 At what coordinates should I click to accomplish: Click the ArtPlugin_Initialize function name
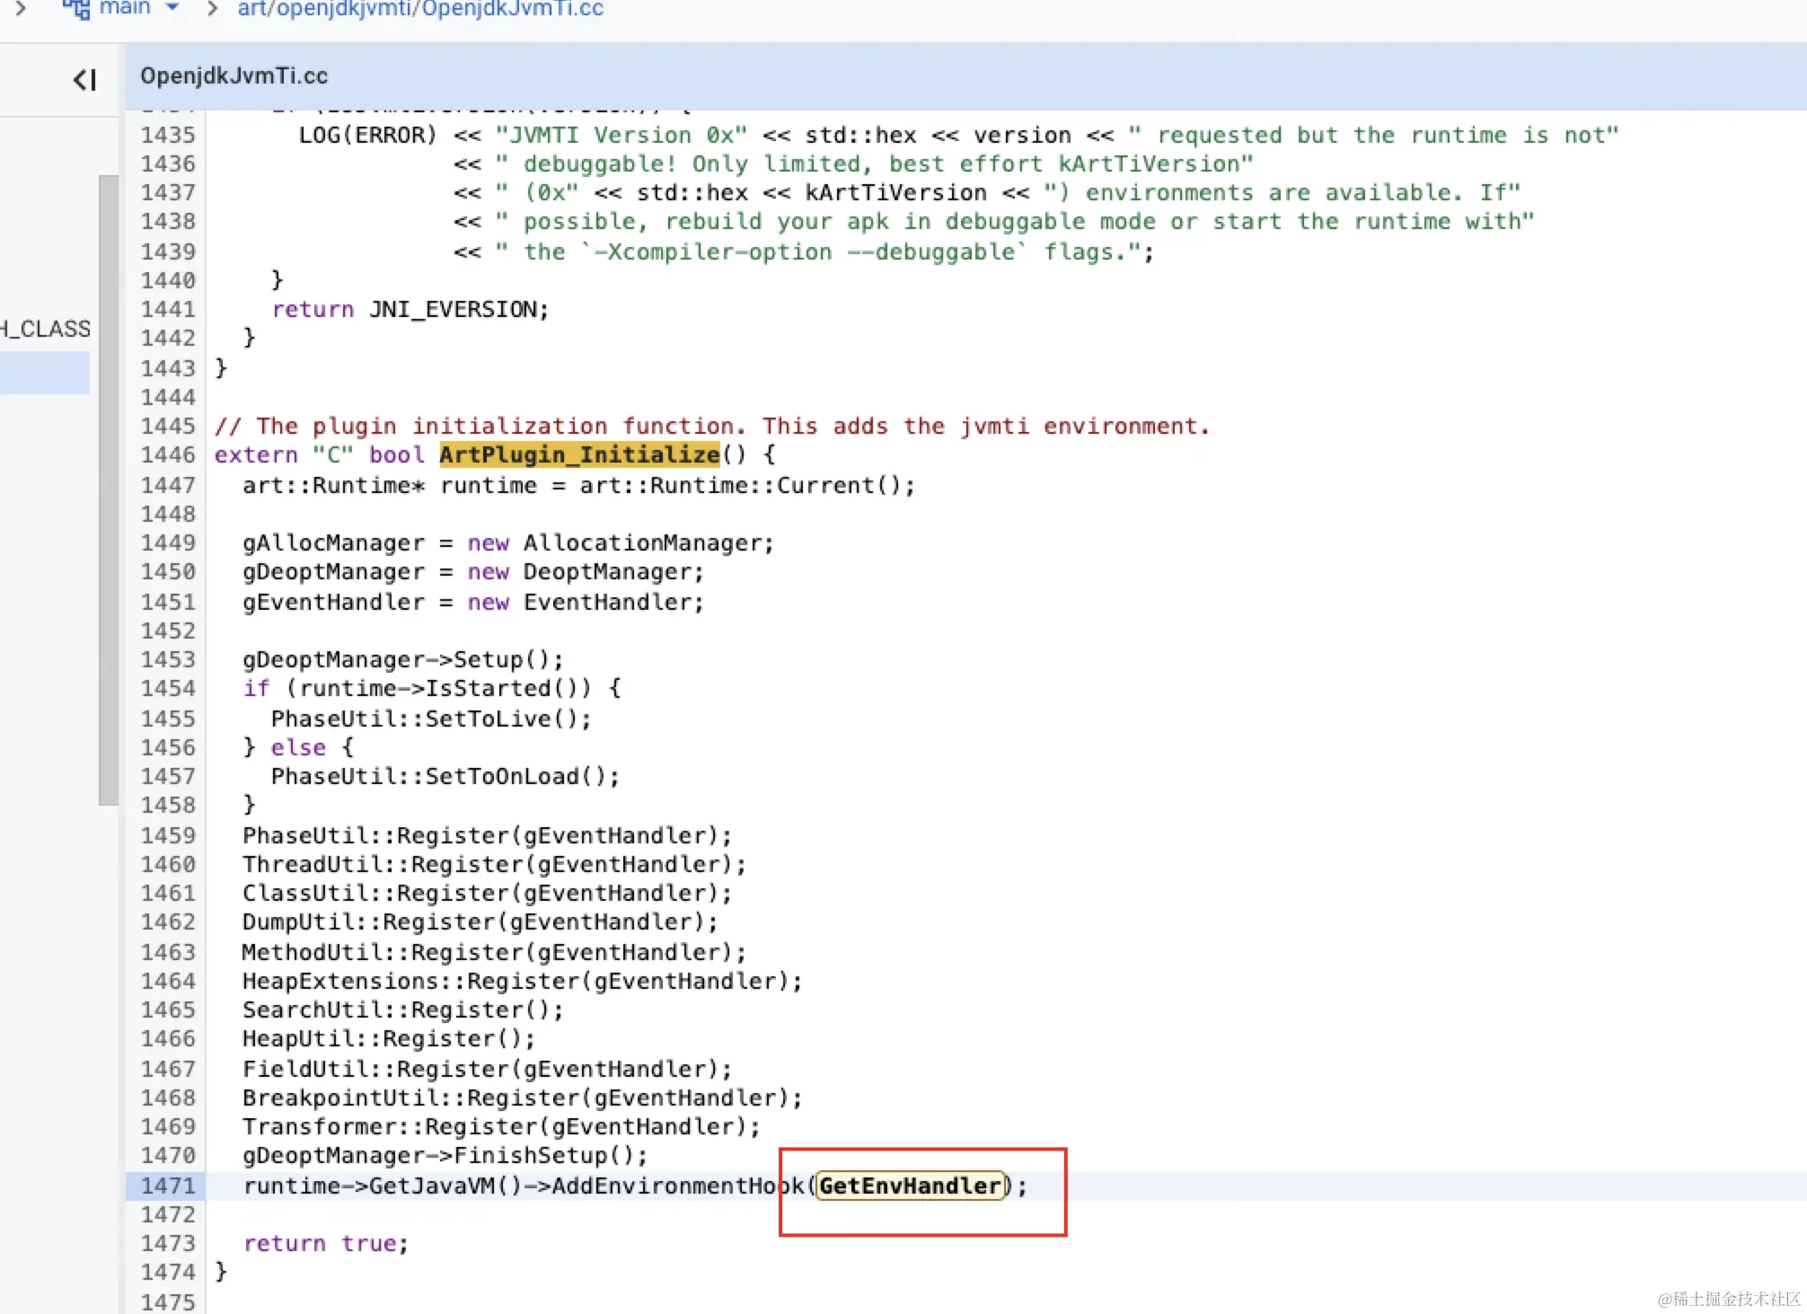[579, 454]
